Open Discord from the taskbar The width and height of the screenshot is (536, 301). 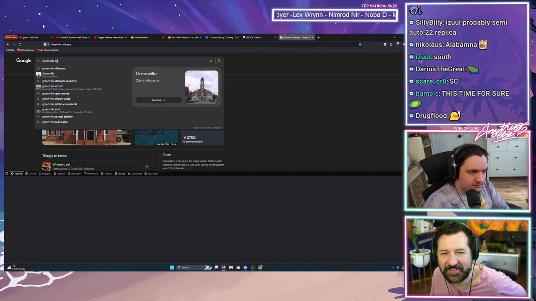[x=245, y=268]
